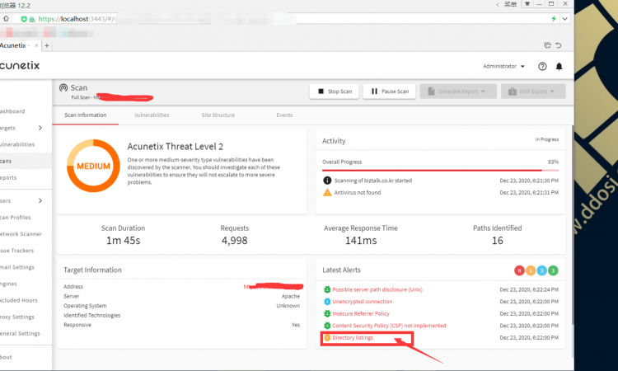Viewport: 618px width, 371px height.
Task: Open the Generate Report dropdown
Action: pos(458,92)
